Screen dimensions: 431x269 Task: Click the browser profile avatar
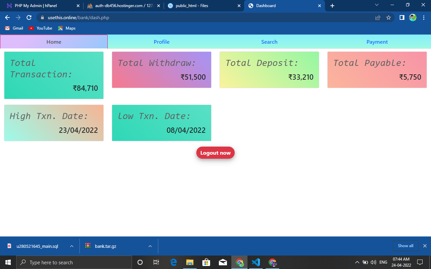click(412, 17)
